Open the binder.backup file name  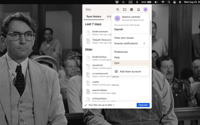pyautogui.click(x=99, y=57)
